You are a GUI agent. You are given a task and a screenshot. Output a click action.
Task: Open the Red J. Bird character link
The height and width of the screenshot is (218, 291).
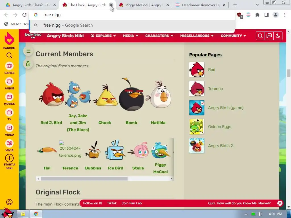[x=51, y=123]
